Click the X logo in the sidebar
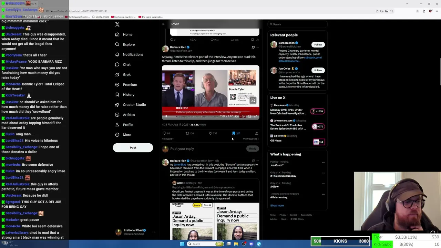The width and height of the screenshot is (441, 248). point(117,24)
